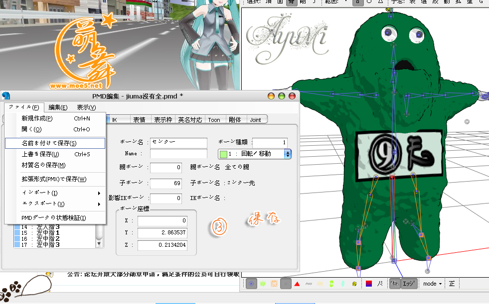Select the red triangle icon
Screen dimensions: 489x304
(x=297, y=284)
